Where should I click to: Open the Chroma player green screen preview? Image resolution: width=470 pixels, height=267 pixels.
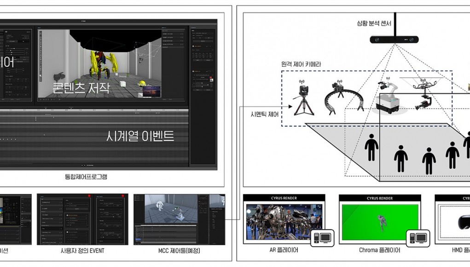coord(378,220)
